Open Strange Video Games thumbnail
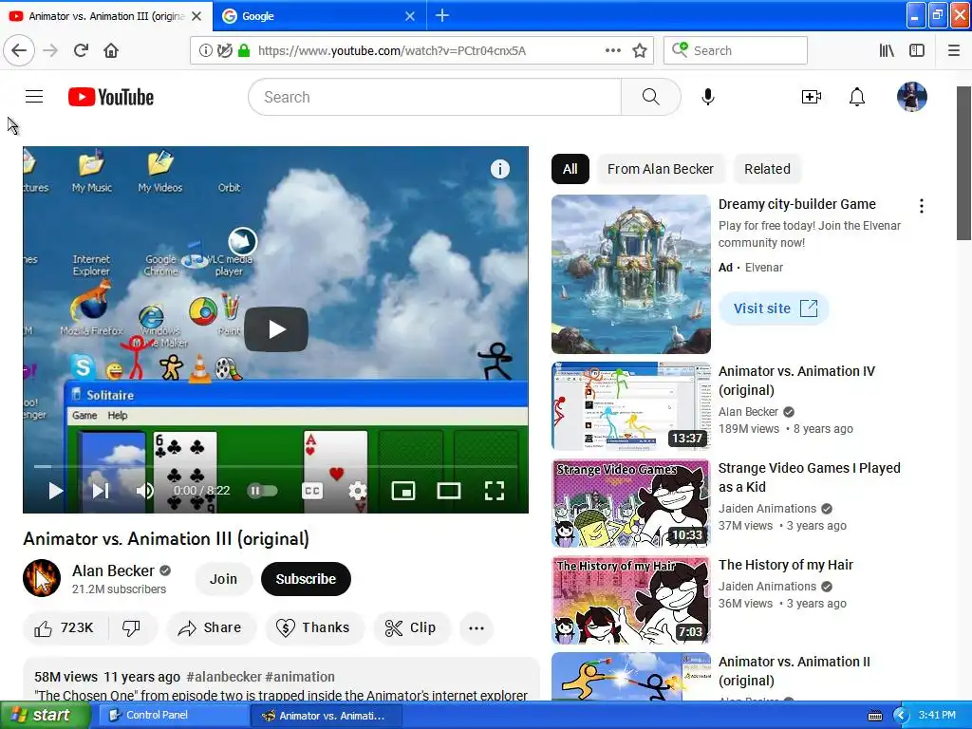Screen dimensions: 972x729 630,503
